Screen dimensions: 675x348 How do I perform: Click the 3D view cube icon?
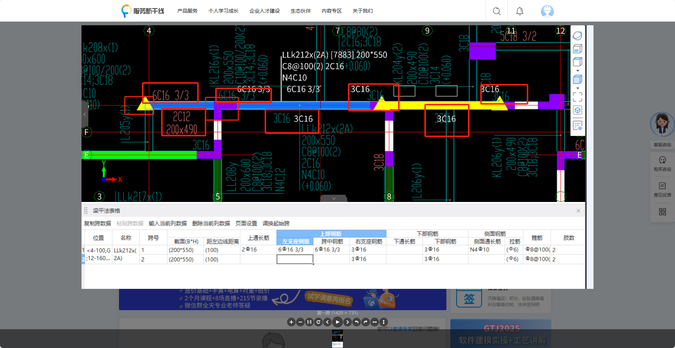[x=578, y=49]
